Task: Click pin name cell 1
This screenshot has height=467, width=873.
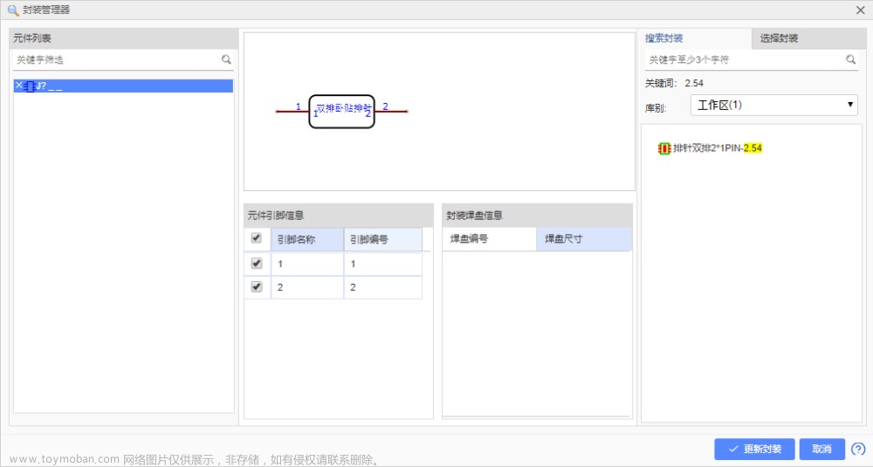Action: [306, 264]
